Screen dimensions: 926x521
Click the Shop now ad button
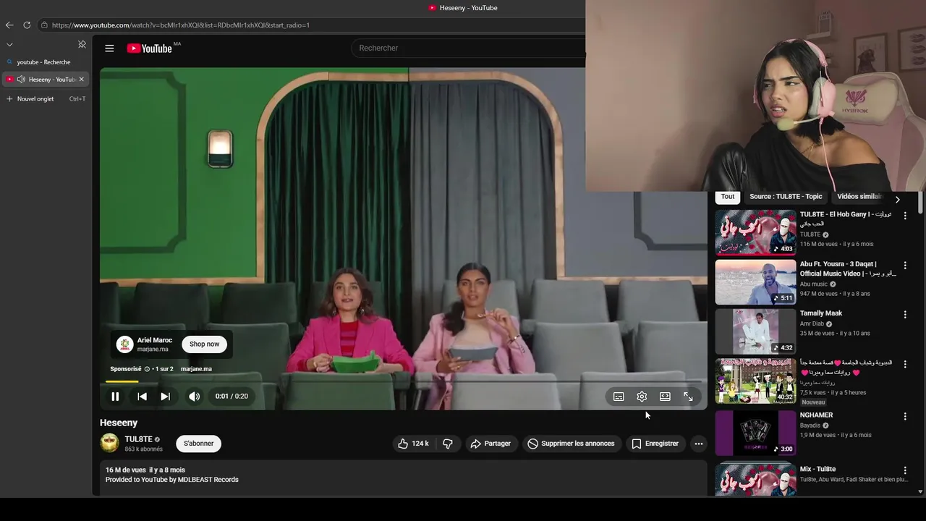click(204, 344)
